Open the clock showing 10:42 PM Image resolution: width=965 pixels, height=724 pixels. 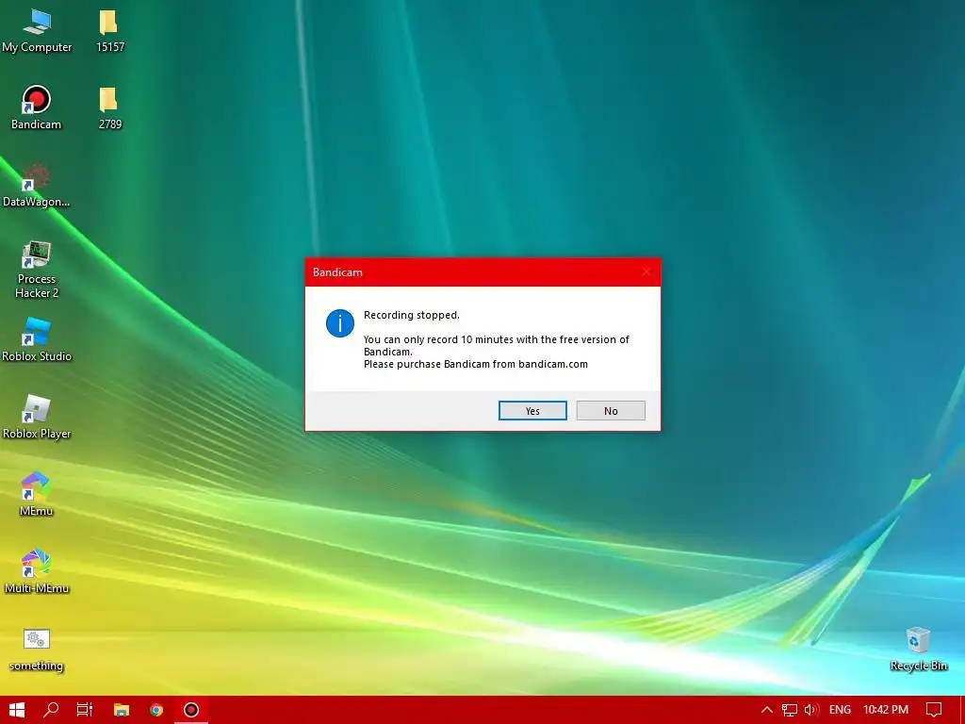pyautogui.click(x=886, y=710)
